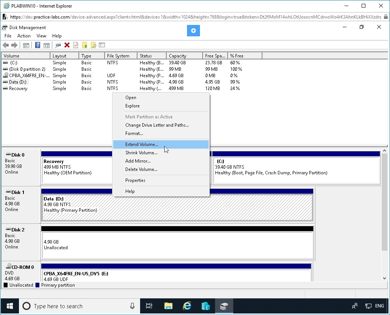Select the Data (D:) partition block on Disk 1
390x315 pixels.
177,208
